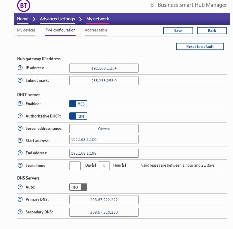Click help icon for Secondary DNS
The height and width of the screenshot is (229, 233).
(20, 212)
